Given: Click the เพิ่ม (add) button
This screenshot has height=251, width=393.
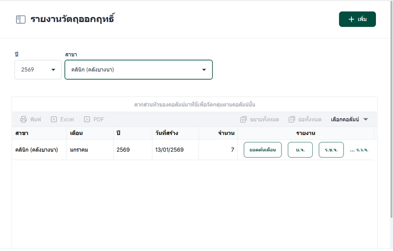Looking at the screenshot, I should (x=357, y=19).
